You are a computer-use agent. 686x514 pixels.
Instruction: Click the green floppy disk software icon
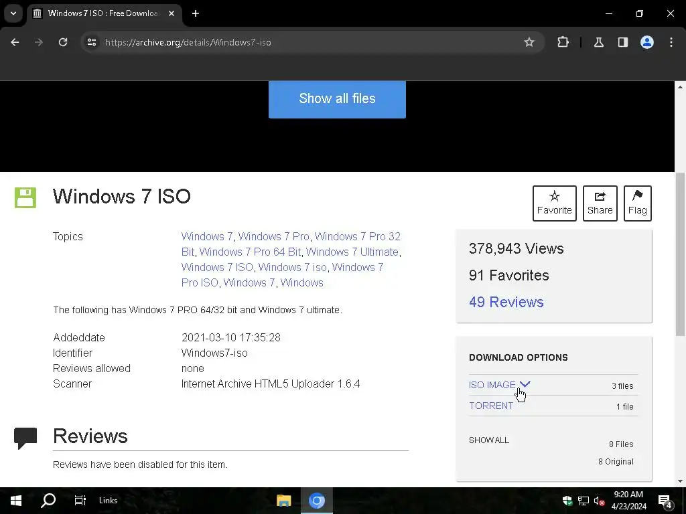pyautogui.click(x=25, y=197)
